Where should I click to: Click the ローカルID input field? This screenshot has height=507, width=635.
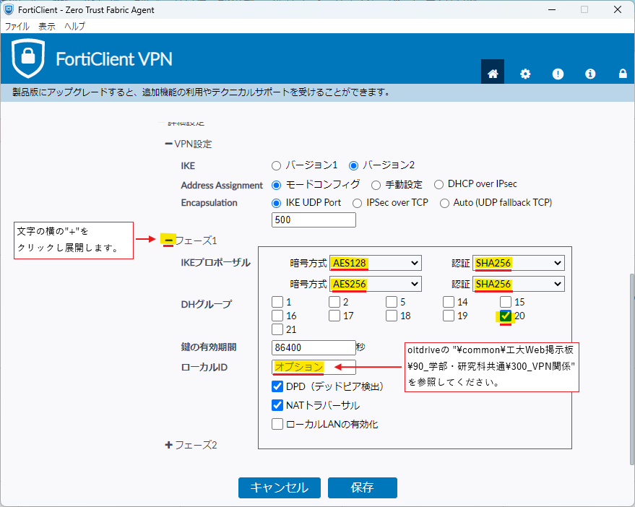coord(314,368)
